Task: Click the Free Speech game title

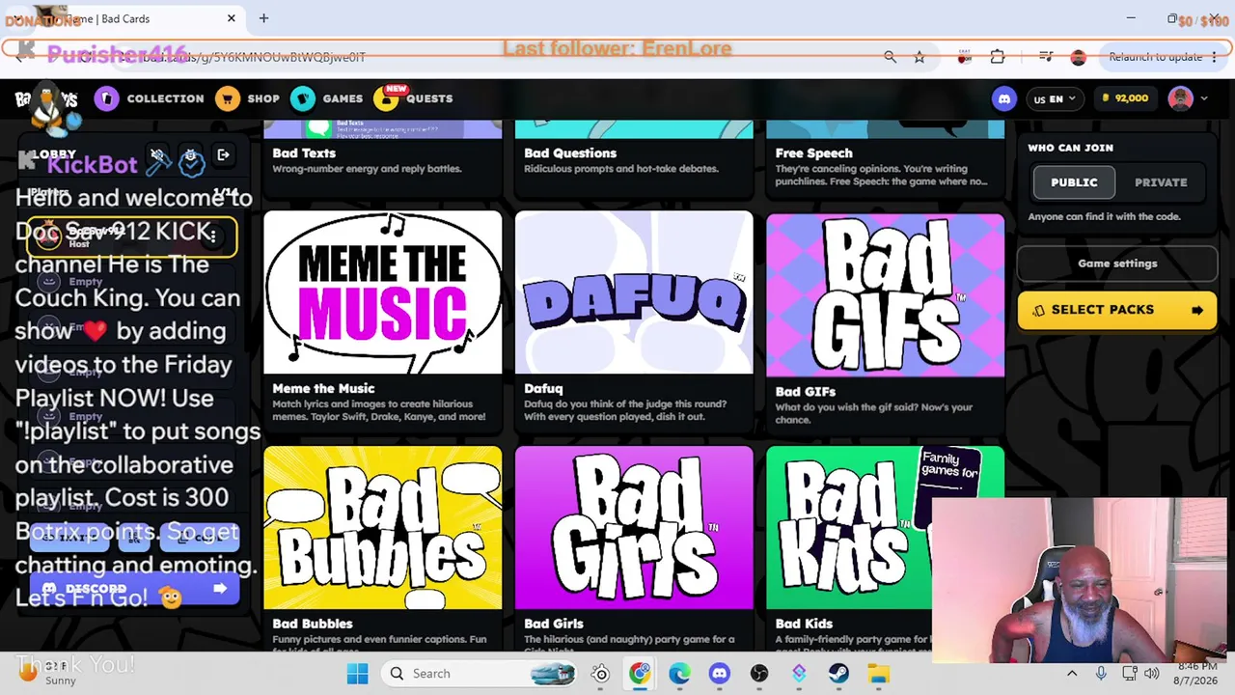Action: [x=814, y=153]
